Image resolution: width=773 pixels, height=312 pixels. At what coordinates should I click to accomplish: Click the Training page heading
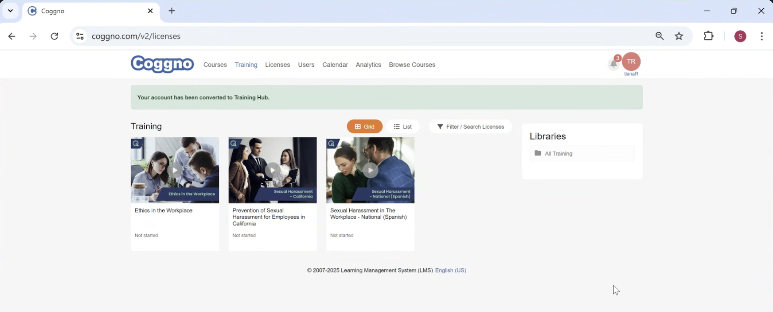click(146, 126)
